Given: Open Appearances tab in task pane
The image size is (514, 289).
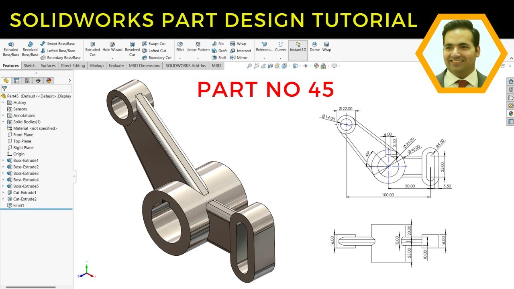Looking at the screenshot, I should (511, 113).
